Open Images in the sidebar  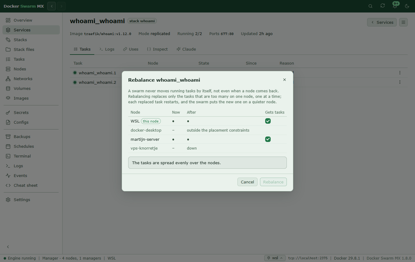tap(31, 98)
